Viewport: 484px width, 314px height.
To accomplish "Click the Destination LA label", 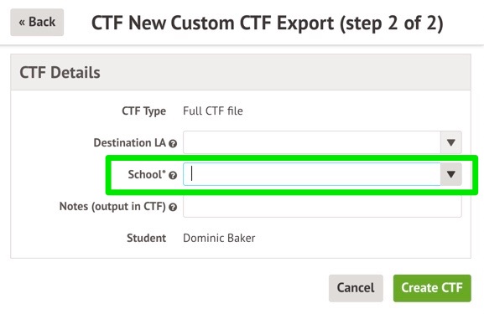I will coord(130,142).
